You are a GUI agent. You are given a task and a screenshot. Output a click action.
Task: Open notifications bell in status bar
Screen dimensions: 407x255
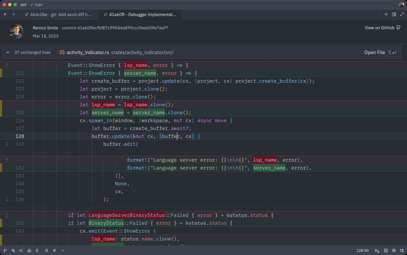pyautogui.click(x=37, y=251)
